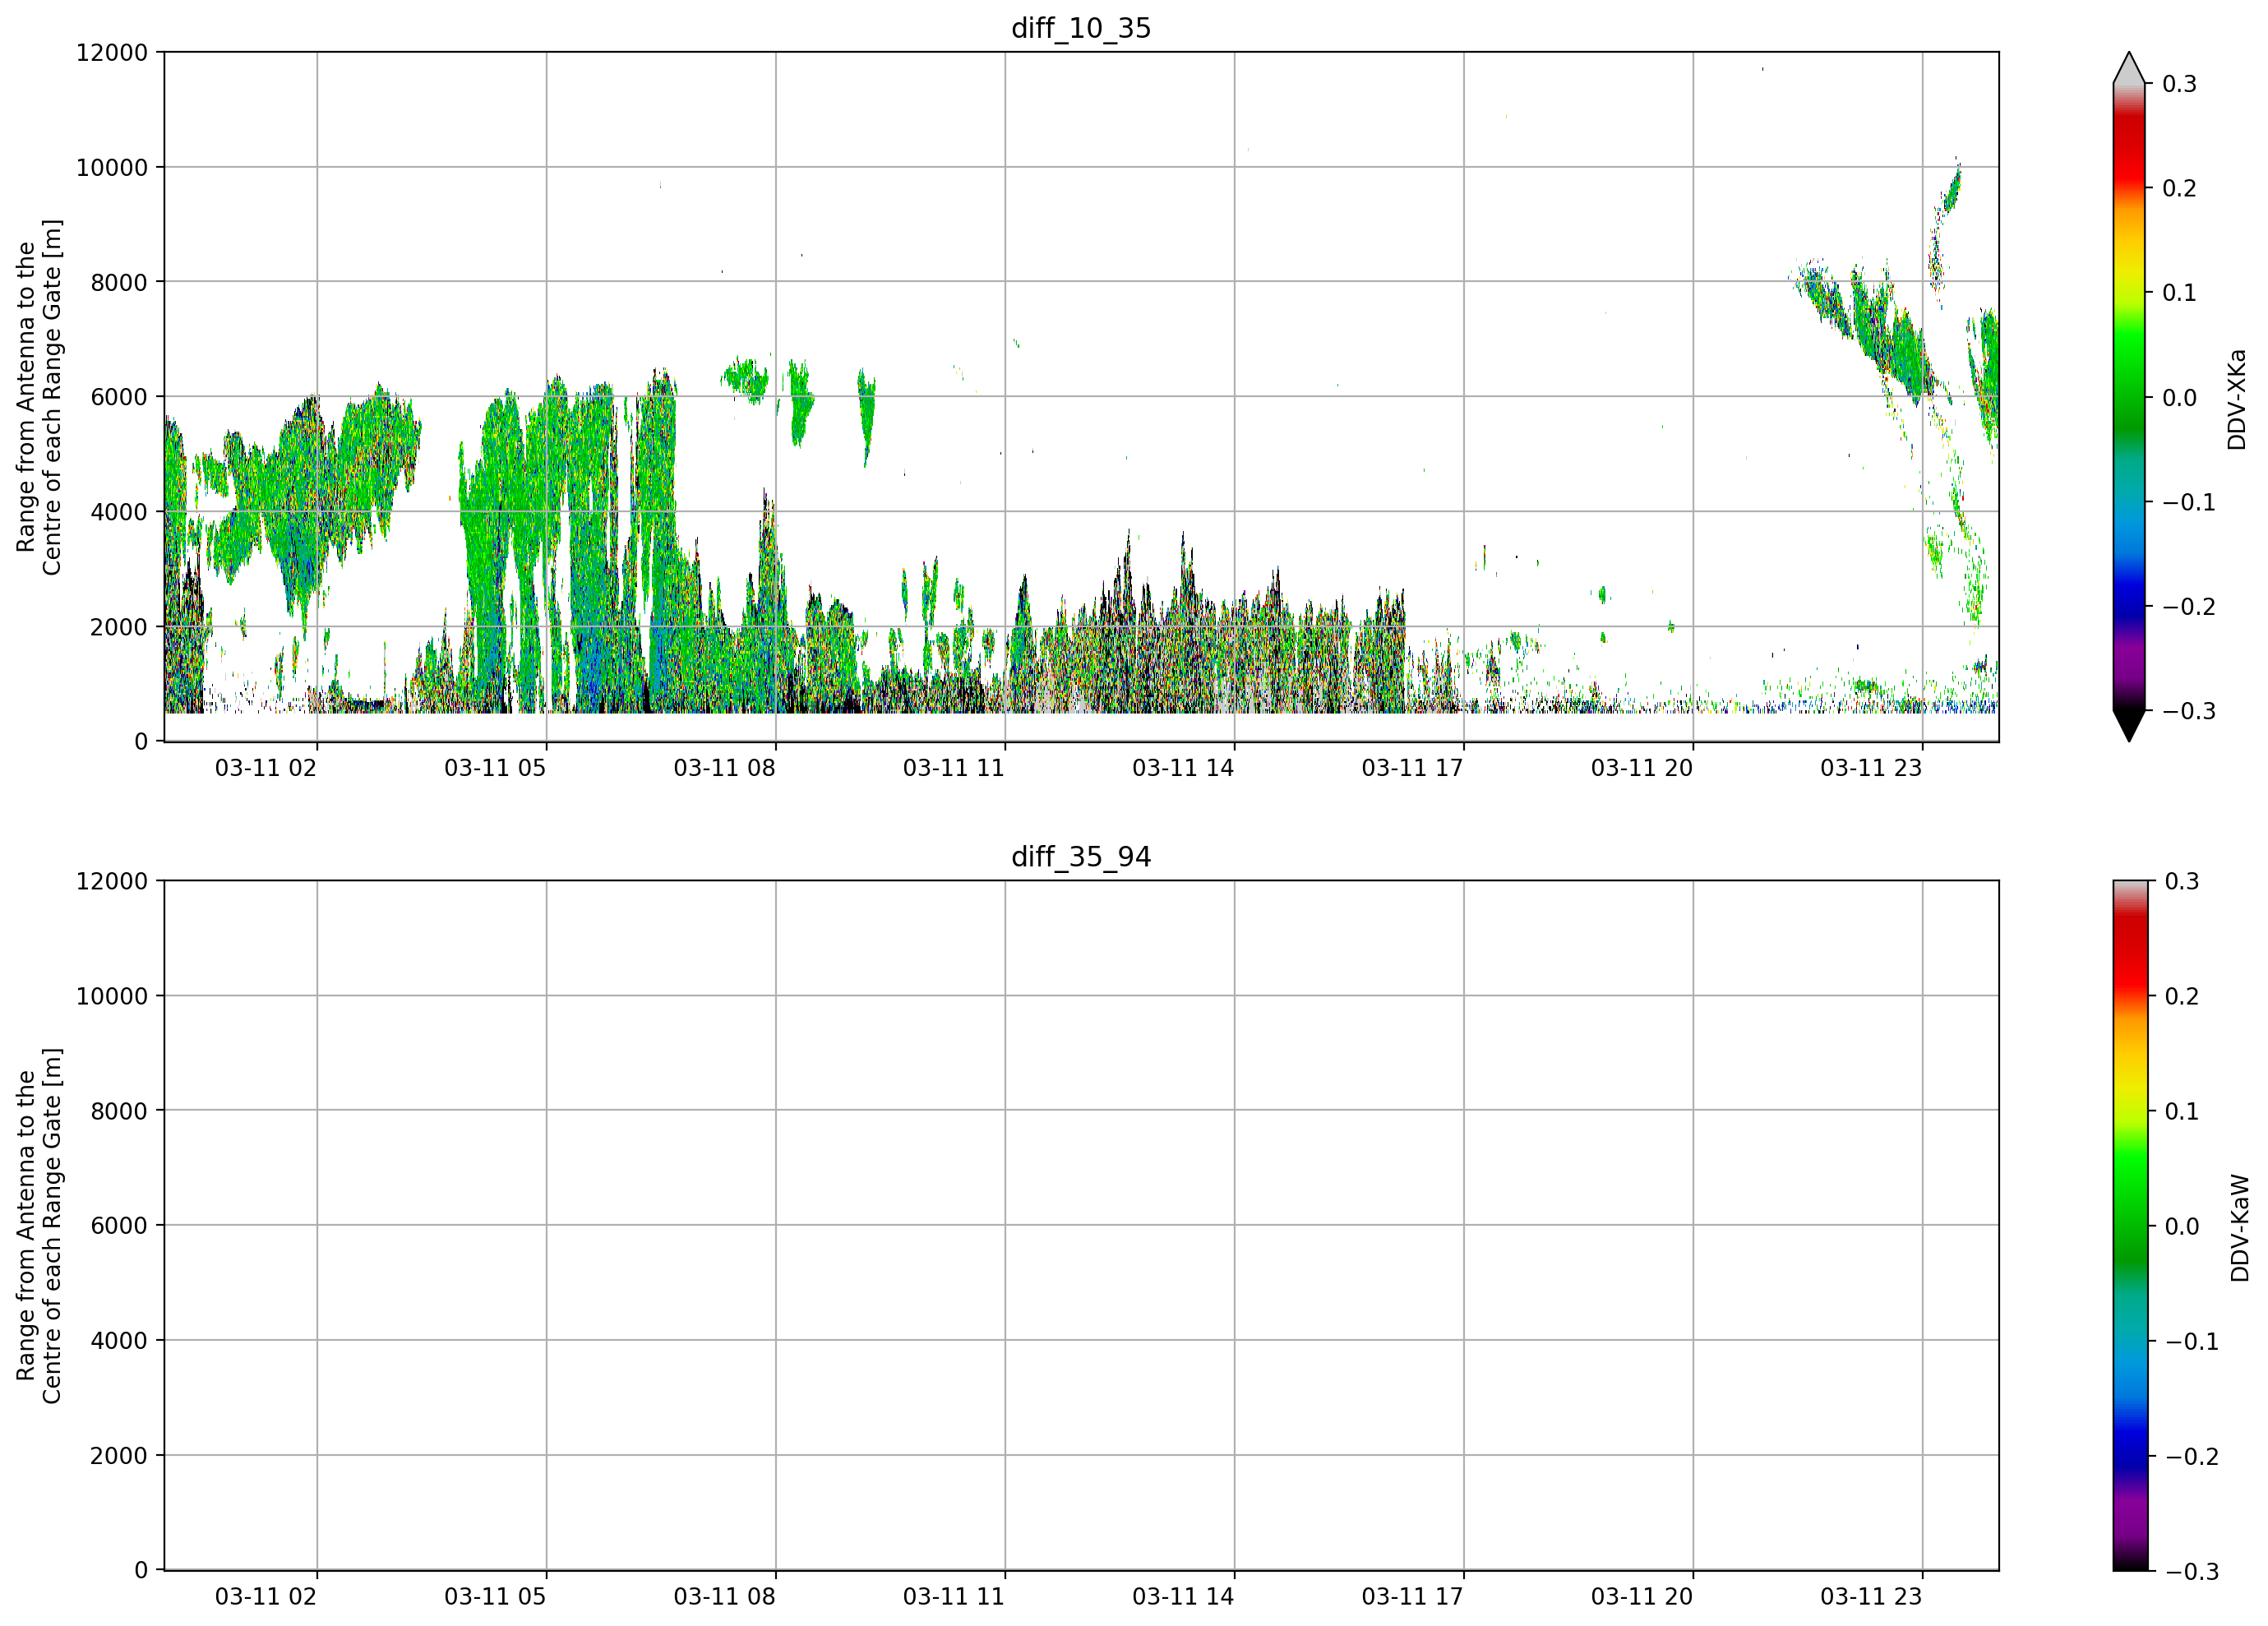Click the 0.3 tick on DDV-KaW colorbar
2268x1626 pixels.
coord(2182,881)
